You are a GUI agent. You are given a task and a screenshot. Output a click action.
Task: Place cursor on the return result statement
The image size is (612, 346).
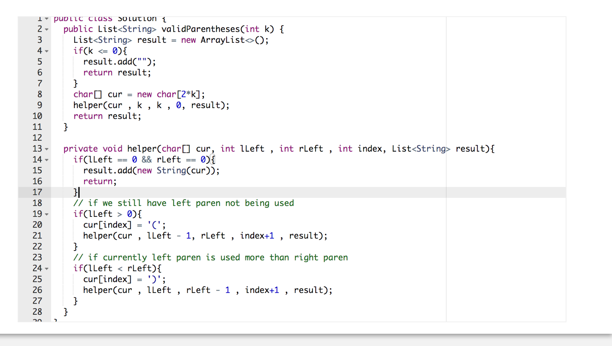[x=107, y=116]
